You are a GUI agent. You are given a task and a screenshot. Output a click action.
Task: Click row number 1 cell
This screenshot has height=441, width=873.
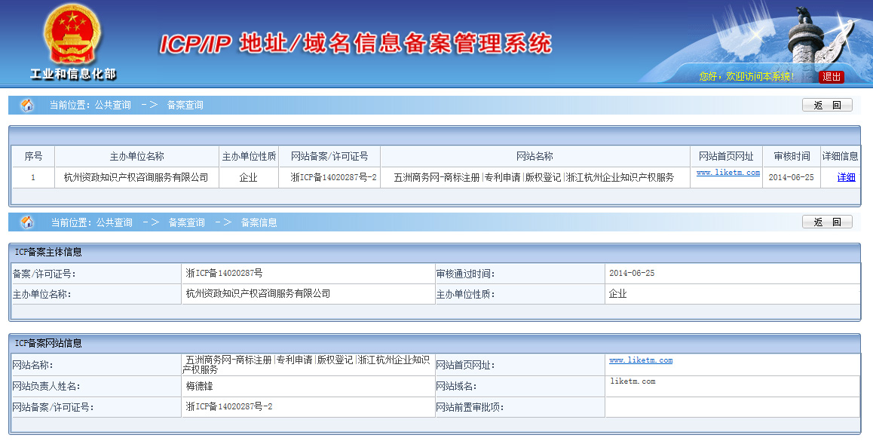click(33, 178)
